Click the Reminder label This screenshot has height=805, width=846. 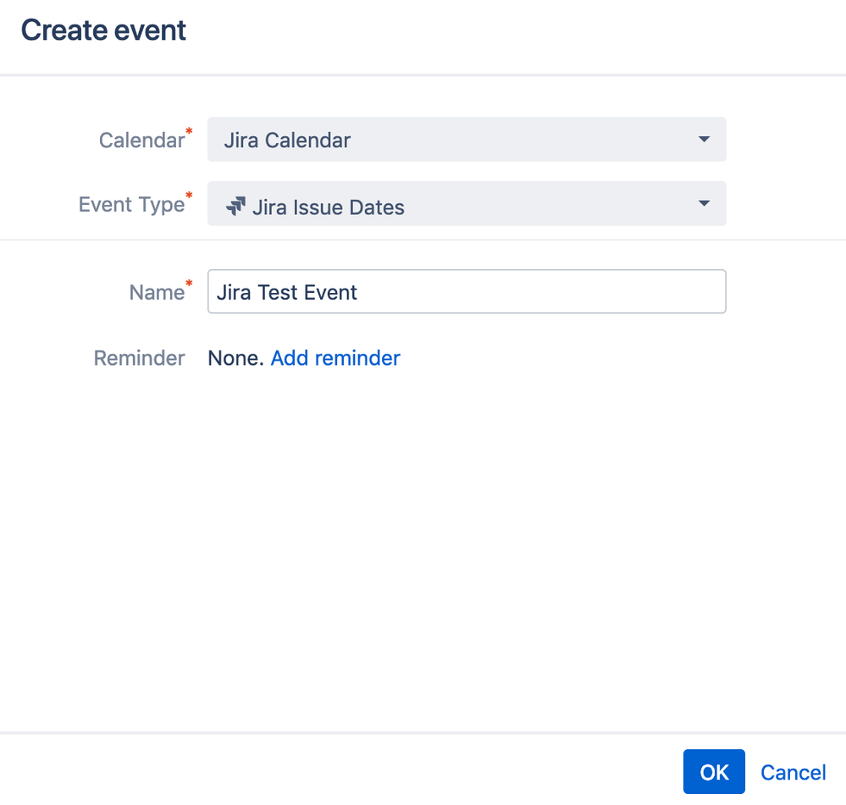(138, 358)
